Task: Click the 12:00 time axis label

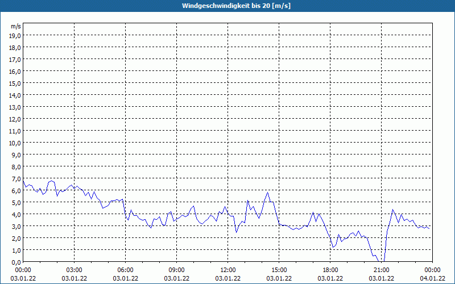Action: coord(228,270)
